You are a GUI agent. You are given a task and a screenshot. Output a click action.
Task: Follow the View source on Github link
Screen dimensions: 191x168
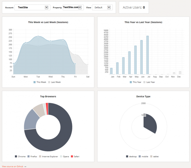click(x=13, y=167)
